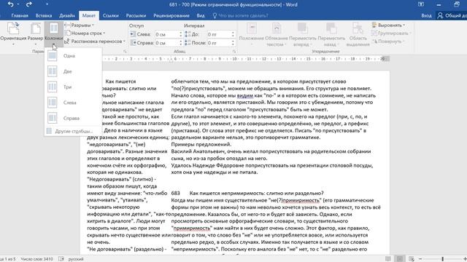The image size is (467, 262).
Task: Open Область выделения selection pane
Action: (358, 34)
